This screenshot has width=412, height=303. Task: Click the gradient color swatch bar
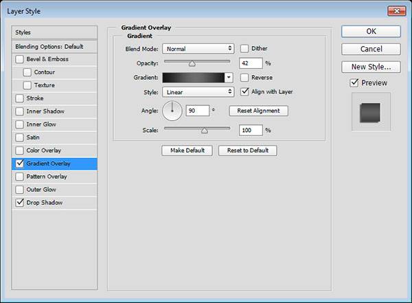[193, 78]
